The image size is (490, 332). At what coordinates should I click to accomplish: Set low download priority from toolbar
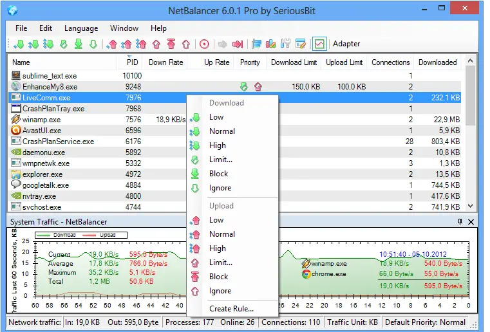pos(19,44)
